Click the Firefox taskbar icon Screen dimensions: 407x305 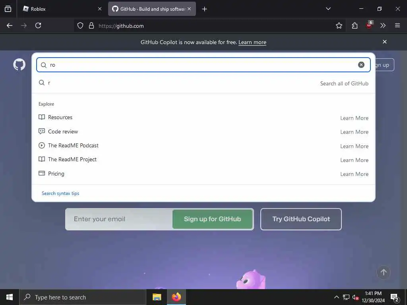(x=176, y=297)
